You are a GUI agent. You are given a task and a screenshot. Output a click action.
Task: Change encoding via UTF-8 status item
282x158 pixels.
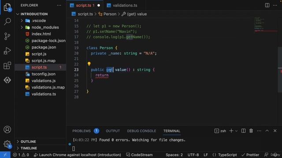pyautogui.click(x=193, y=155)
